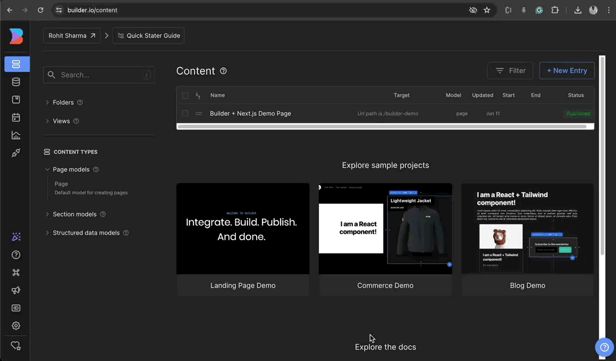
Task: Open the Insights chart sidebar icon
Action: [16, 135]
